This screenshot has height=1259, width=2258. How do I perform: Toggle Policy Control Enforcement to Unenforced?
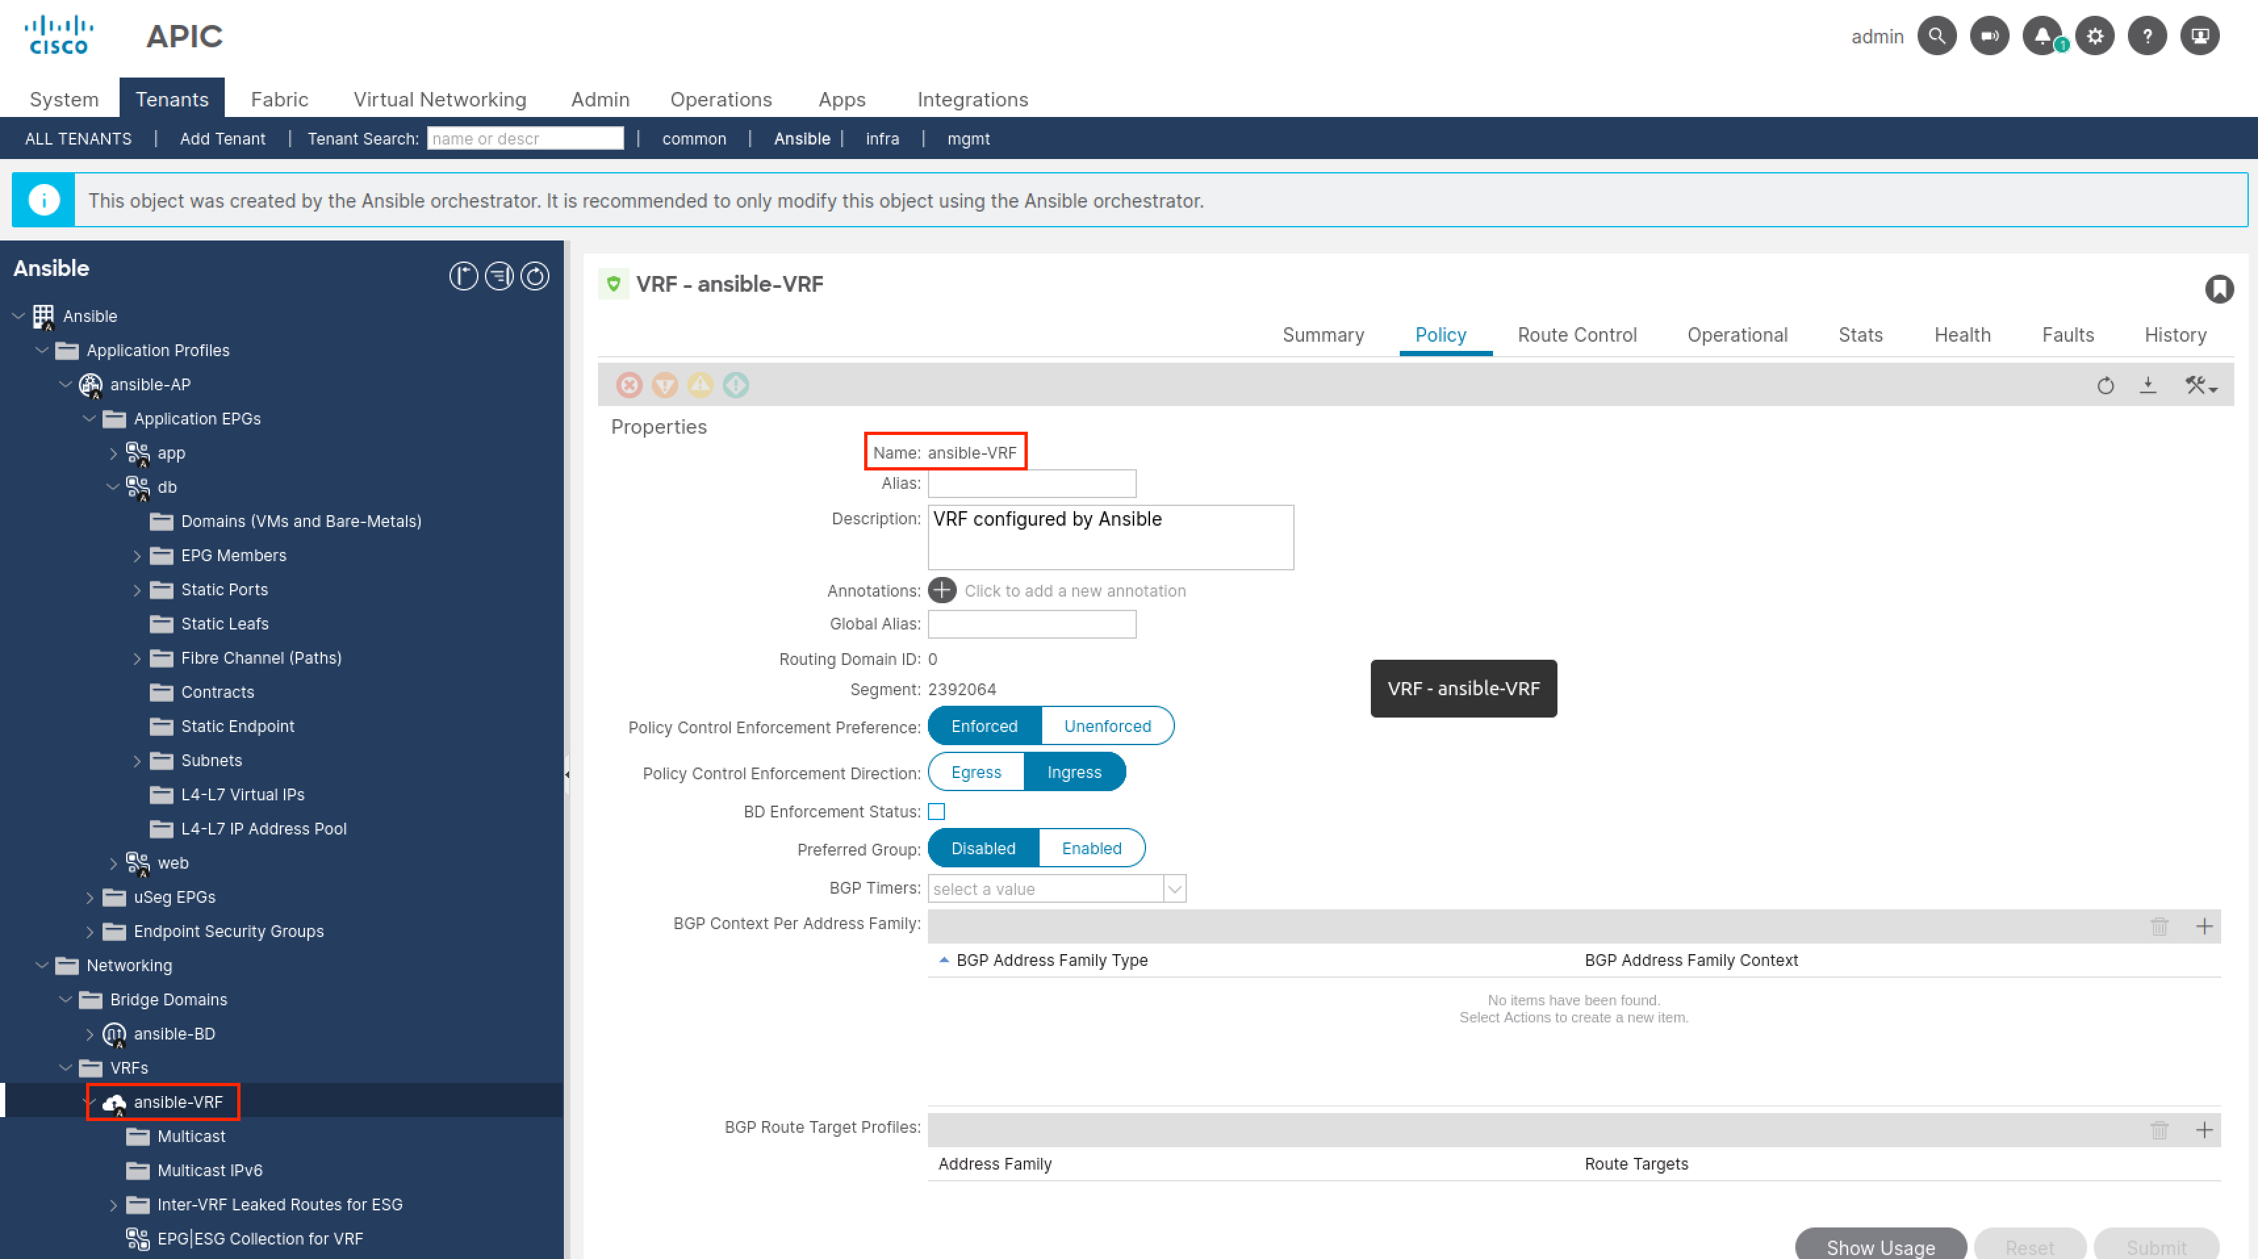point(1107,724)
